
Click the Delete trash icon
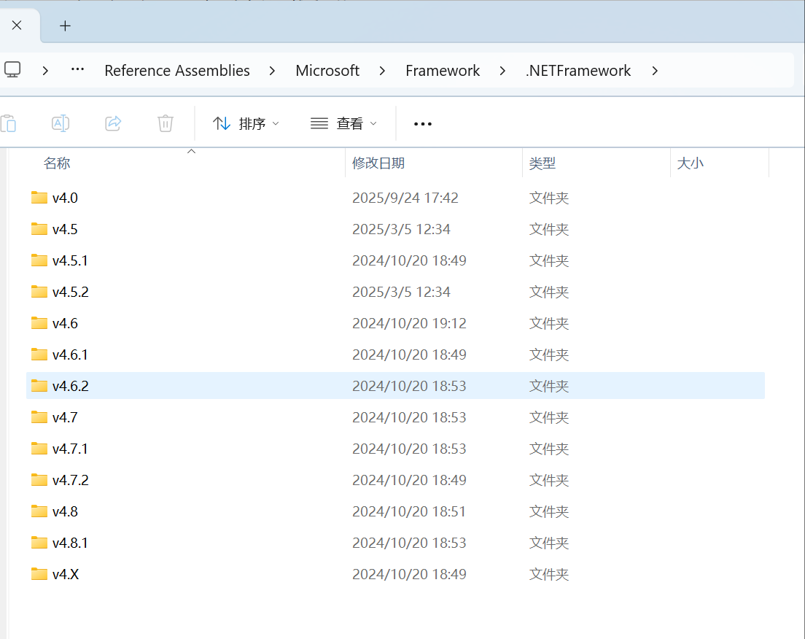[x=166, y=123]
